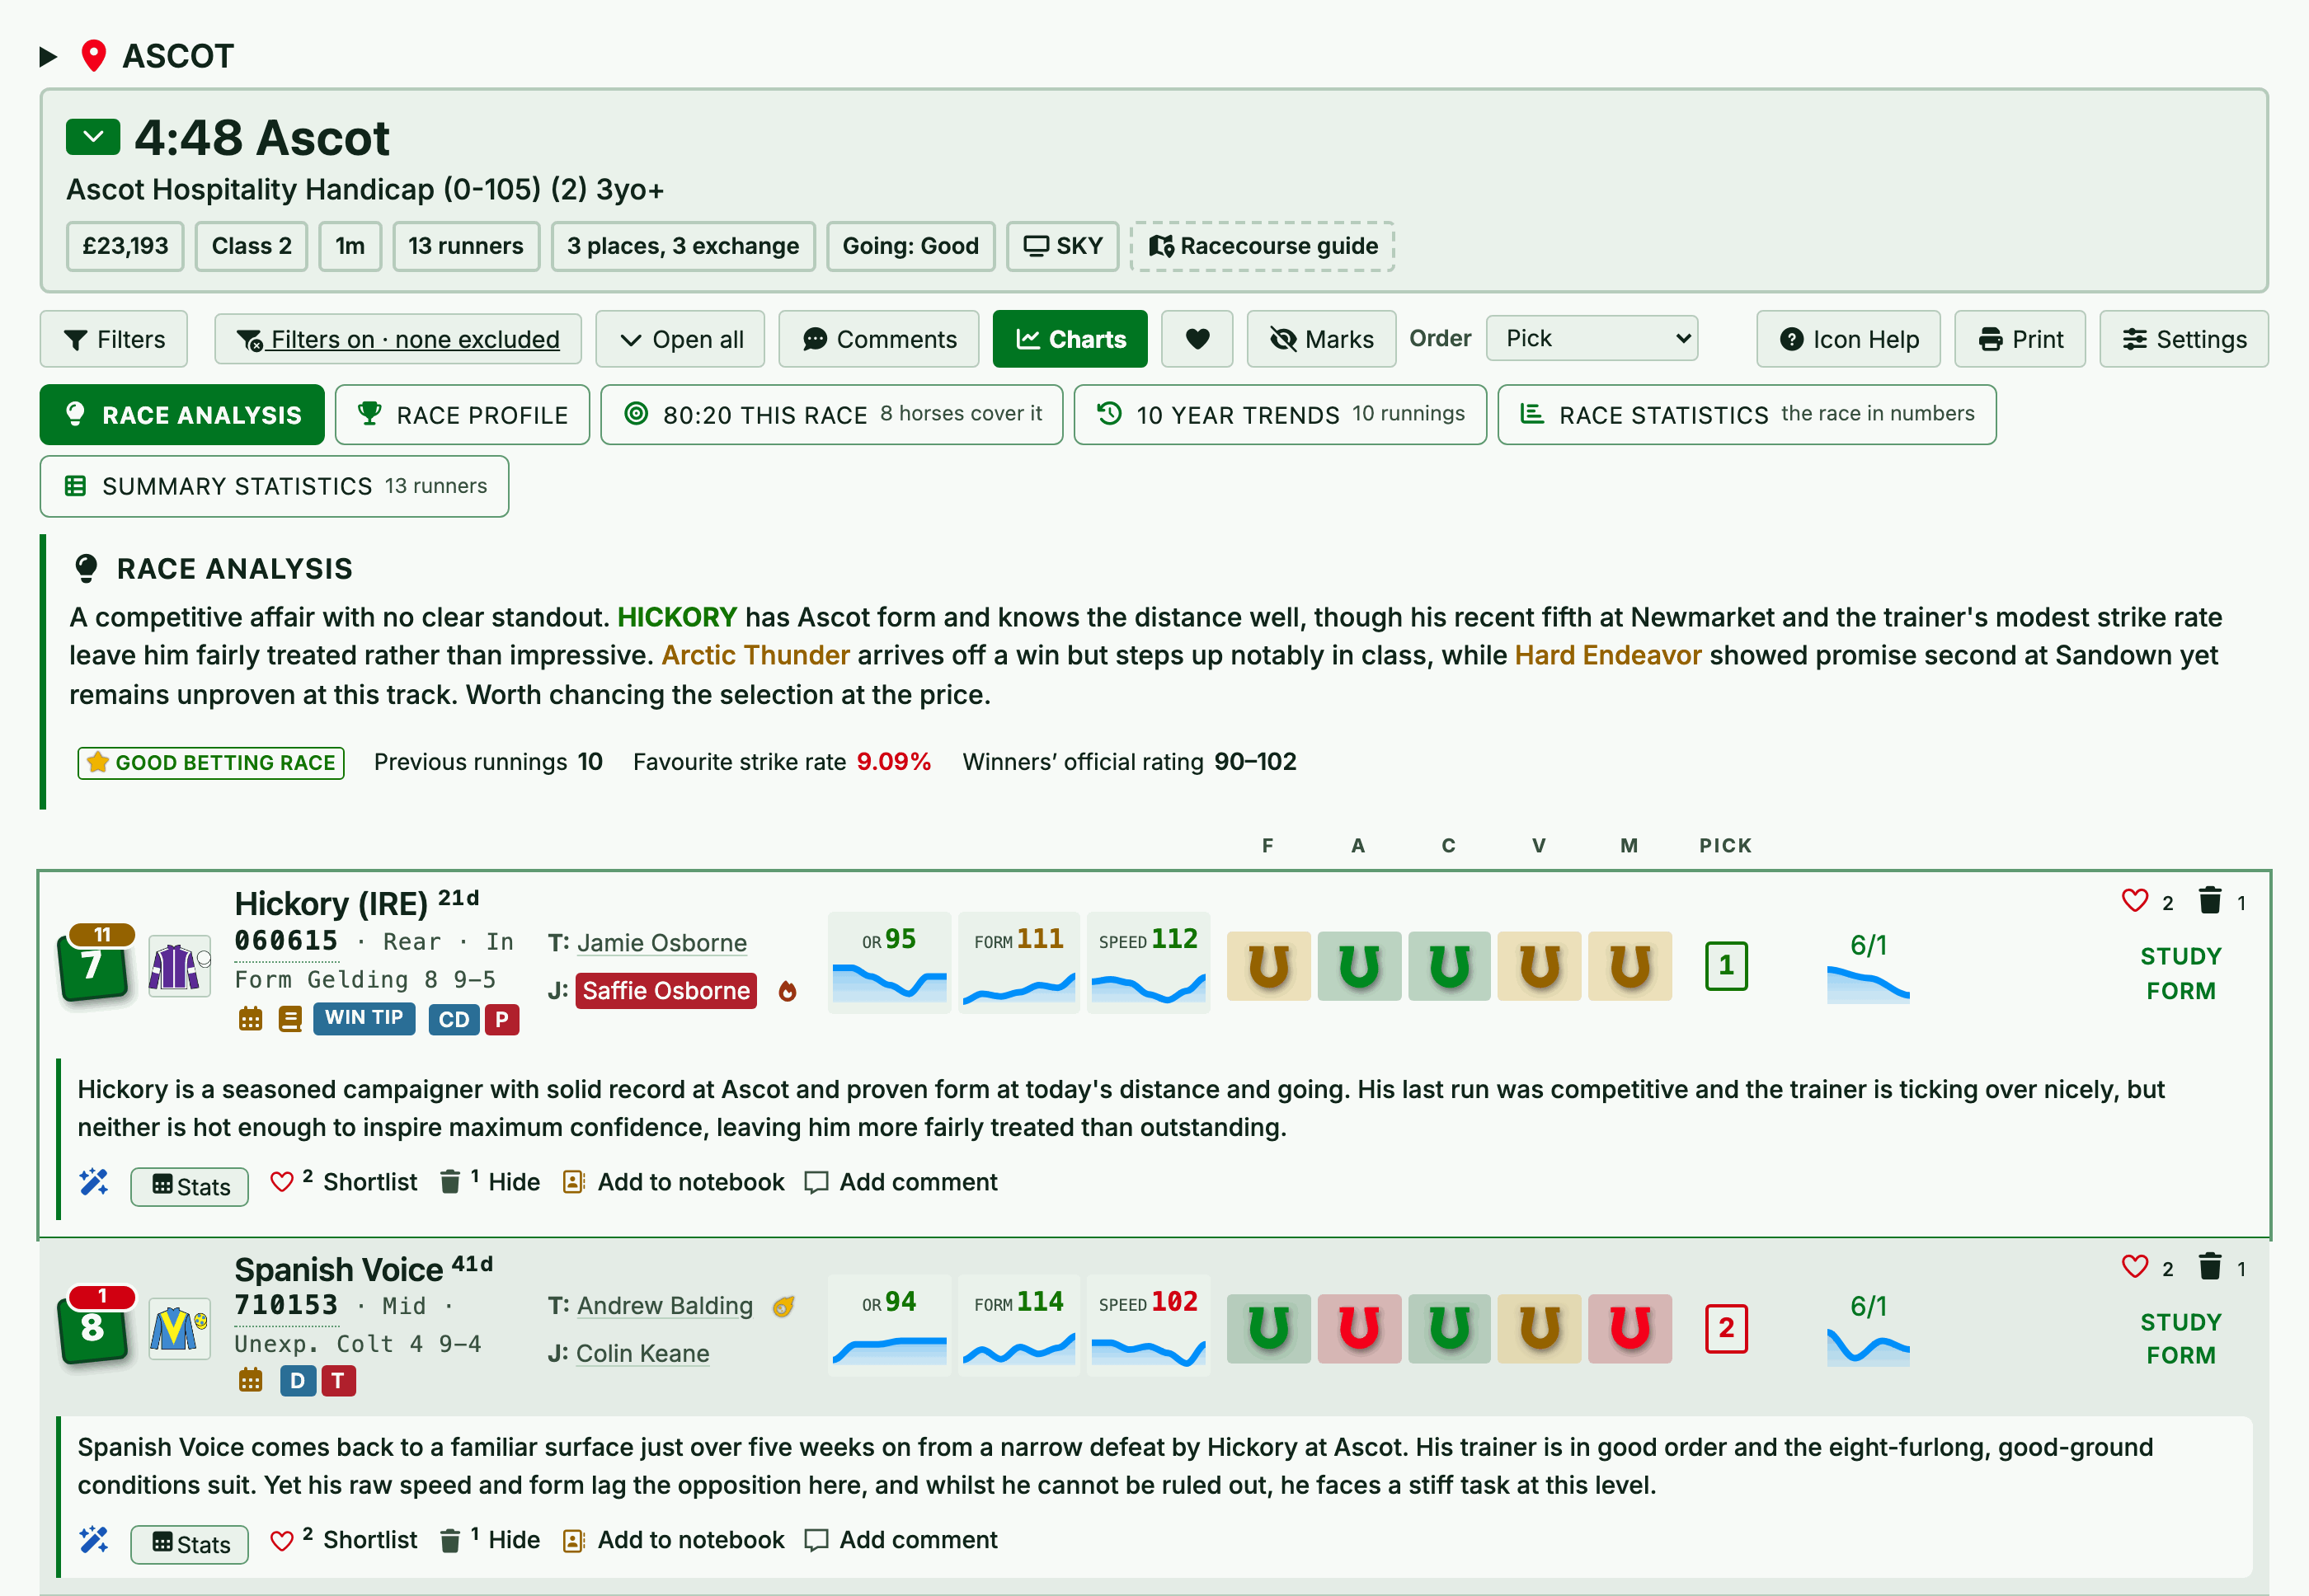2309x1596 pixels.
Task: Click Hickory's pick rank 1 box
Action: coord(1726,966)
